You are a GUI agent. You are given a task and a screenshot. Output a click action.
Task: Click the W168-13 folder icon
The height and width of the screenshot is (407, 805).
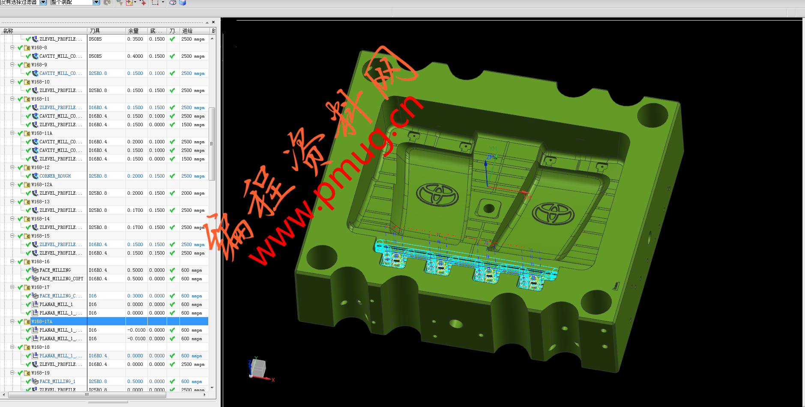[x=27, y=202]
